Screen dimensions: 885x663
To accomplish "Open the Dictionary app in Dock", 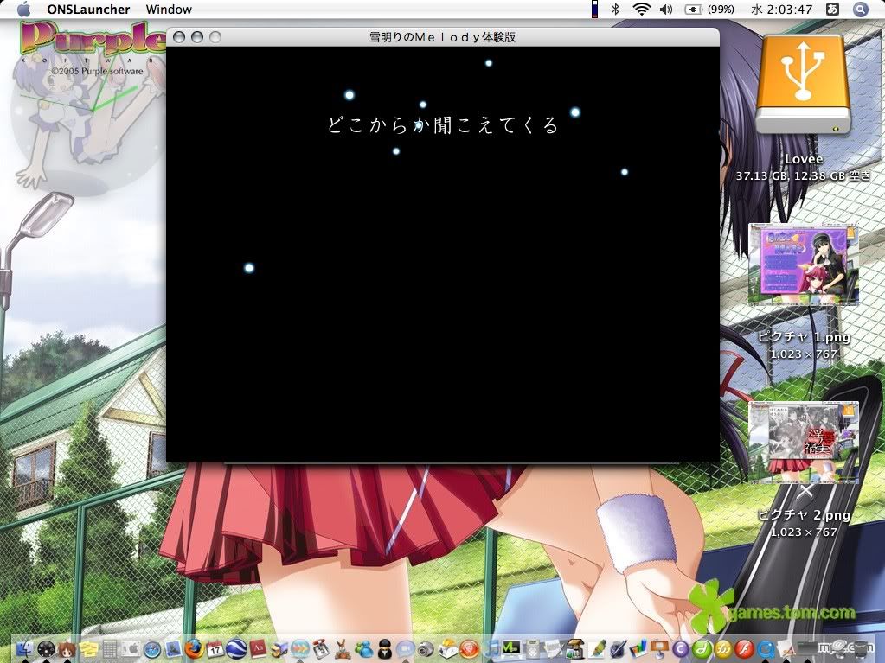I will pyautogui.click(x=258, y=649).
